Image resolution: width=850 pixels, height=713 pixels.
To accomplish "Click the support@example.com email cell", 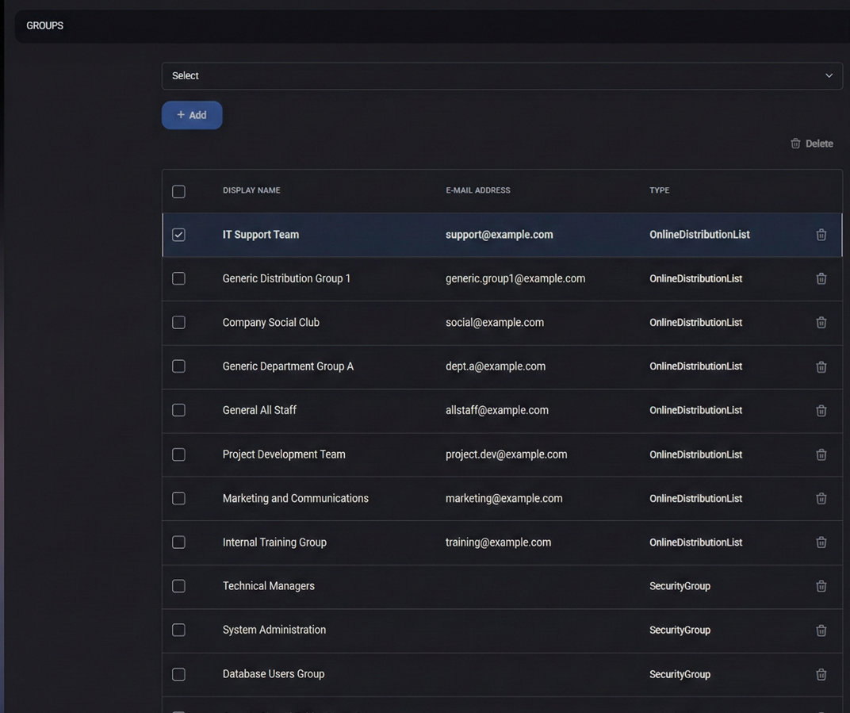I will click(499, 235).
